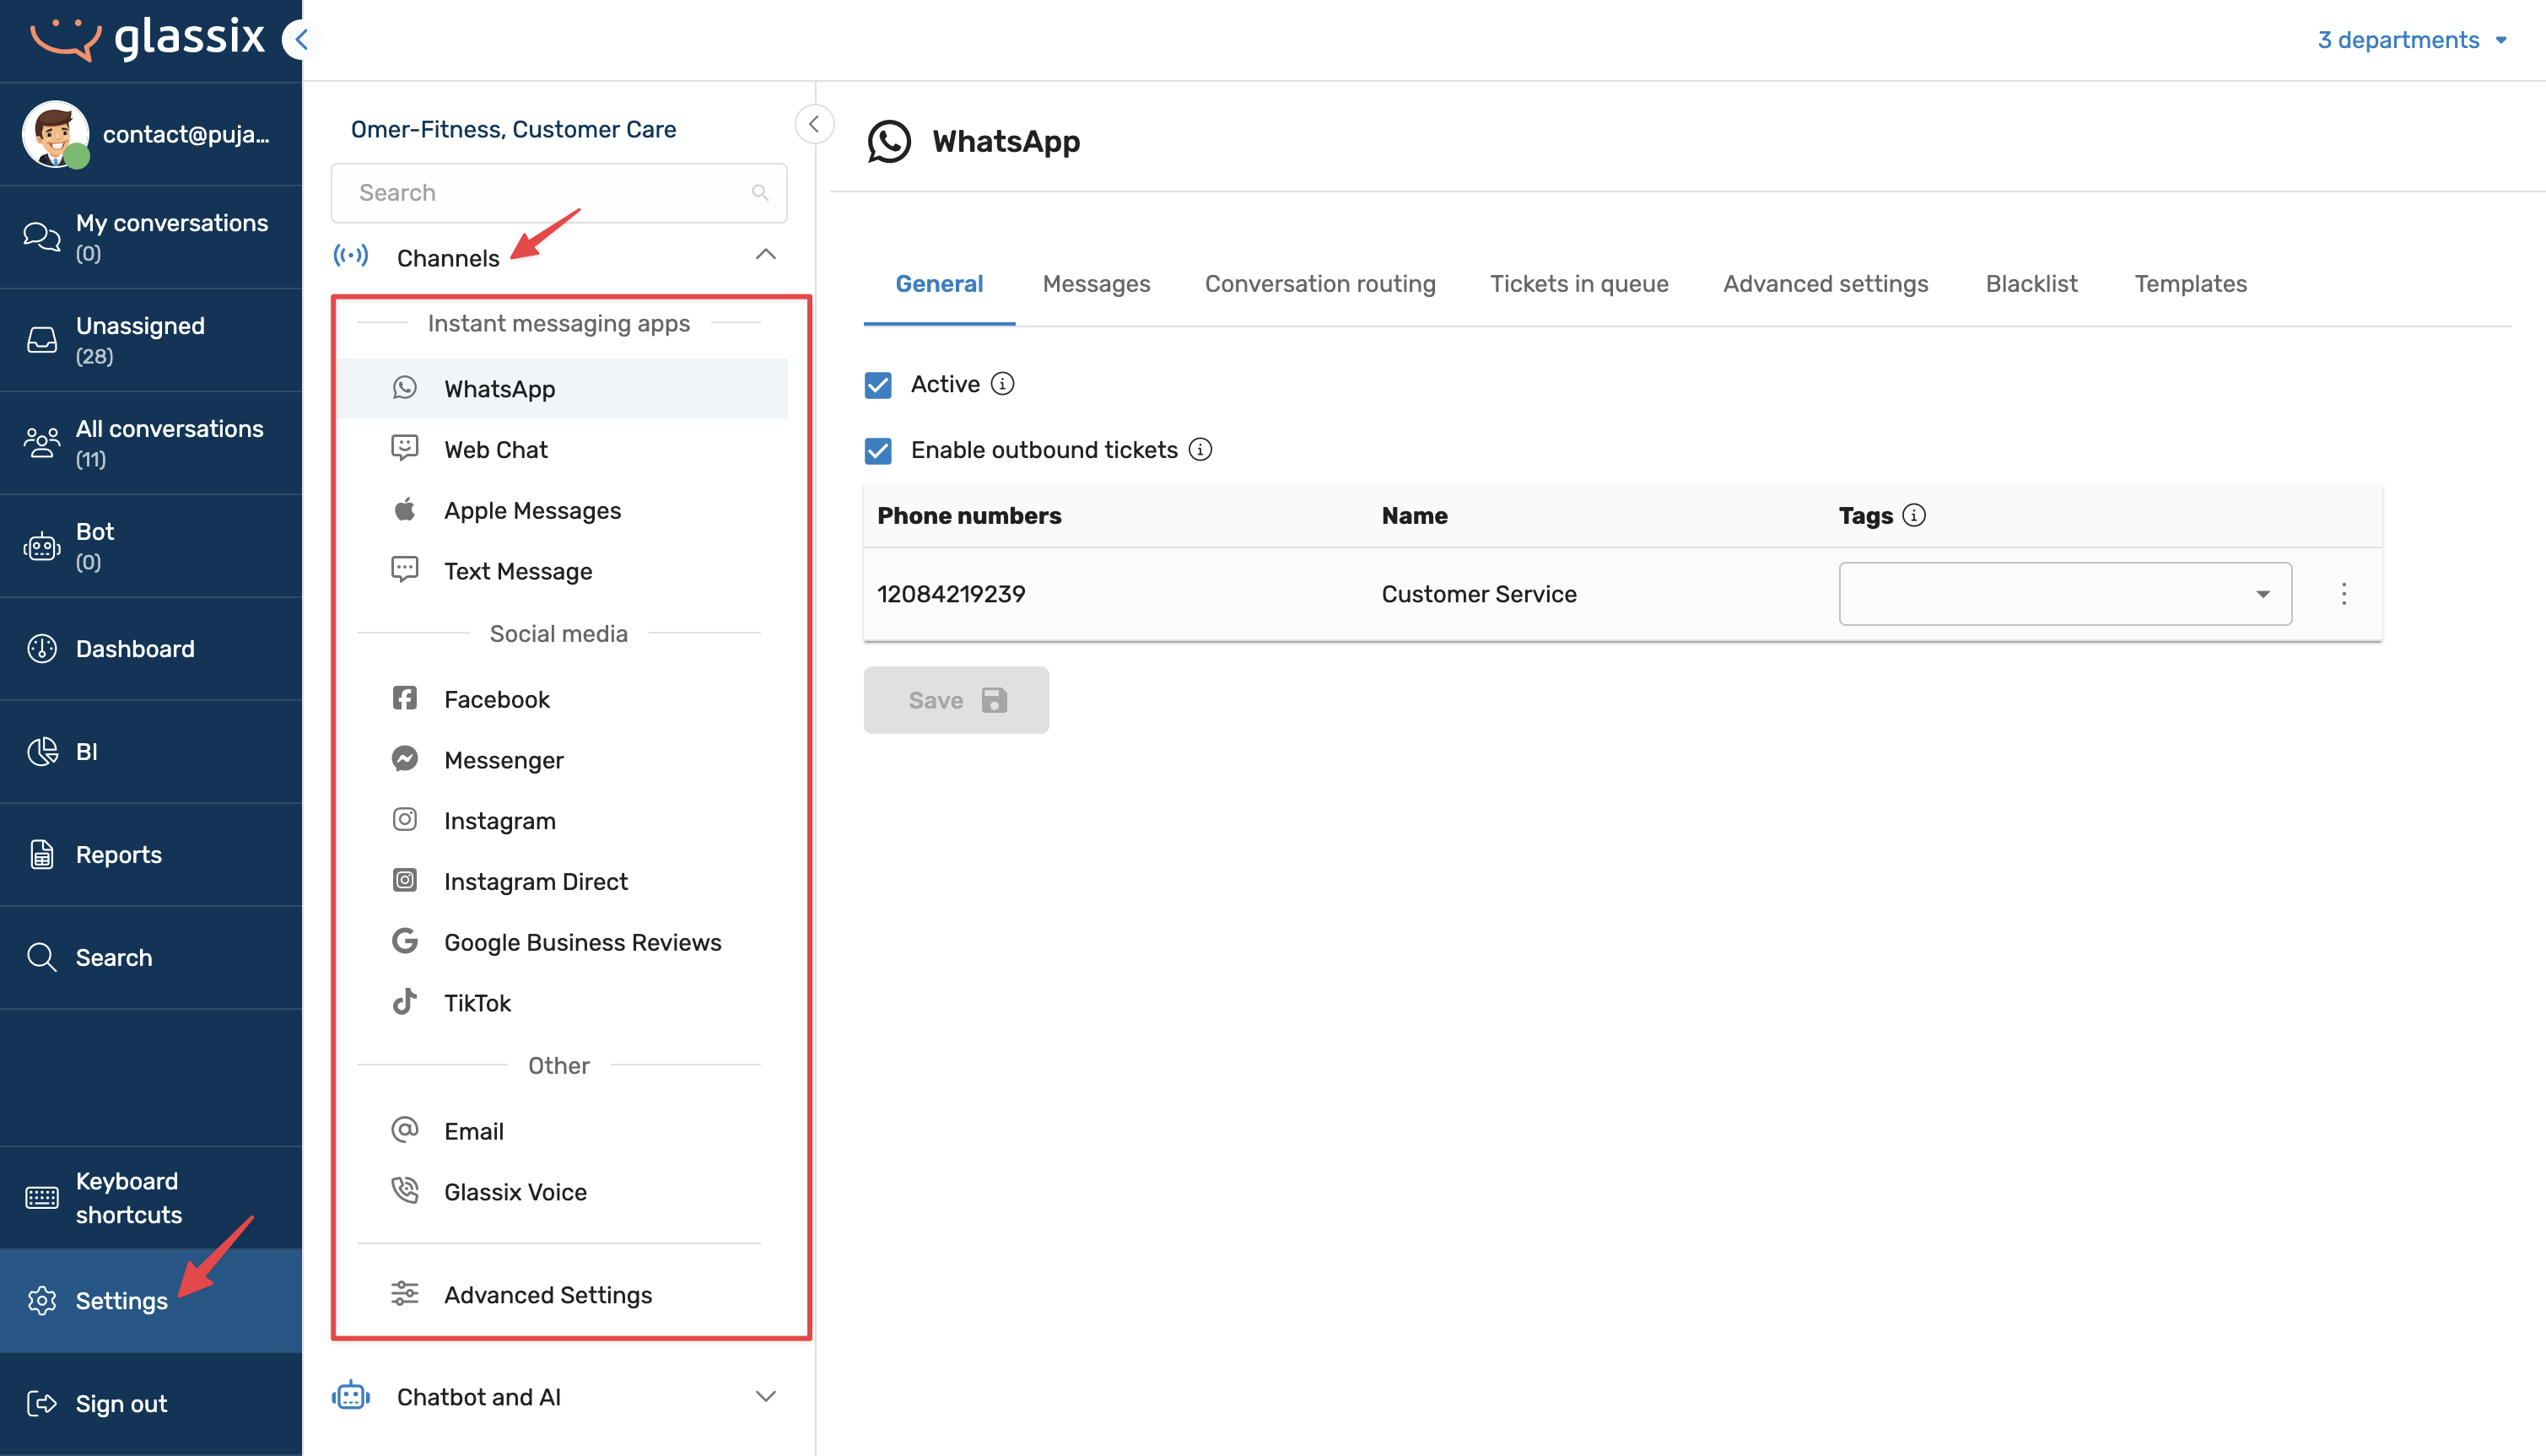2546x1456 pixels.
Task: Open the 3 departments dropdown
Action: 2411,40
